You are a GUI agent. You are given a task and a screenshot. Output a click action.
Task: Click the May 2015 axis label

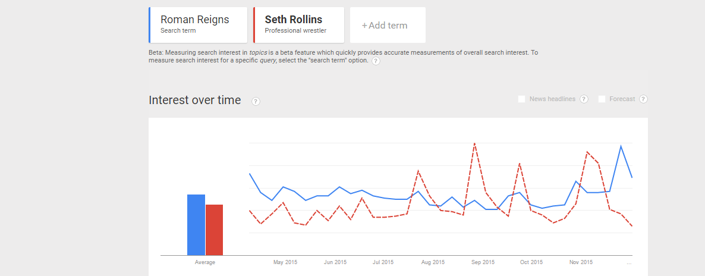click(285, 262)
